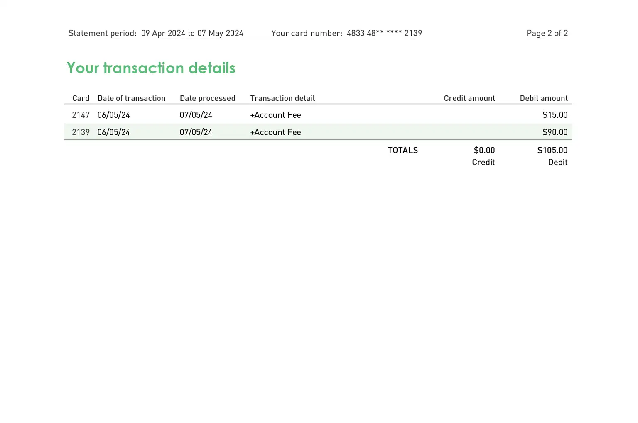The image size is (638, 423).
Task: Click the 'Debit amount' column header
Action: (544, 98)
